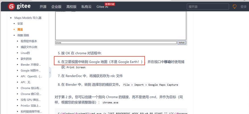The height and width of the screenshot is (114, 249).
Task: Open the Google 地图中... sidebar item
Action: (30, 70)
